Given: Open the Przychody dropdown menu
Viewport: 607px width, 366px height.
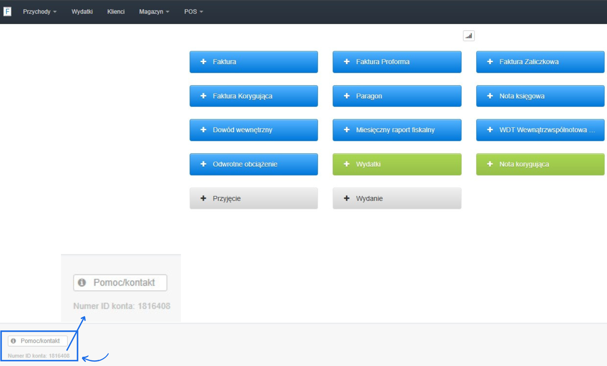Looking at the screenshot, I should (x=40, y=12).
